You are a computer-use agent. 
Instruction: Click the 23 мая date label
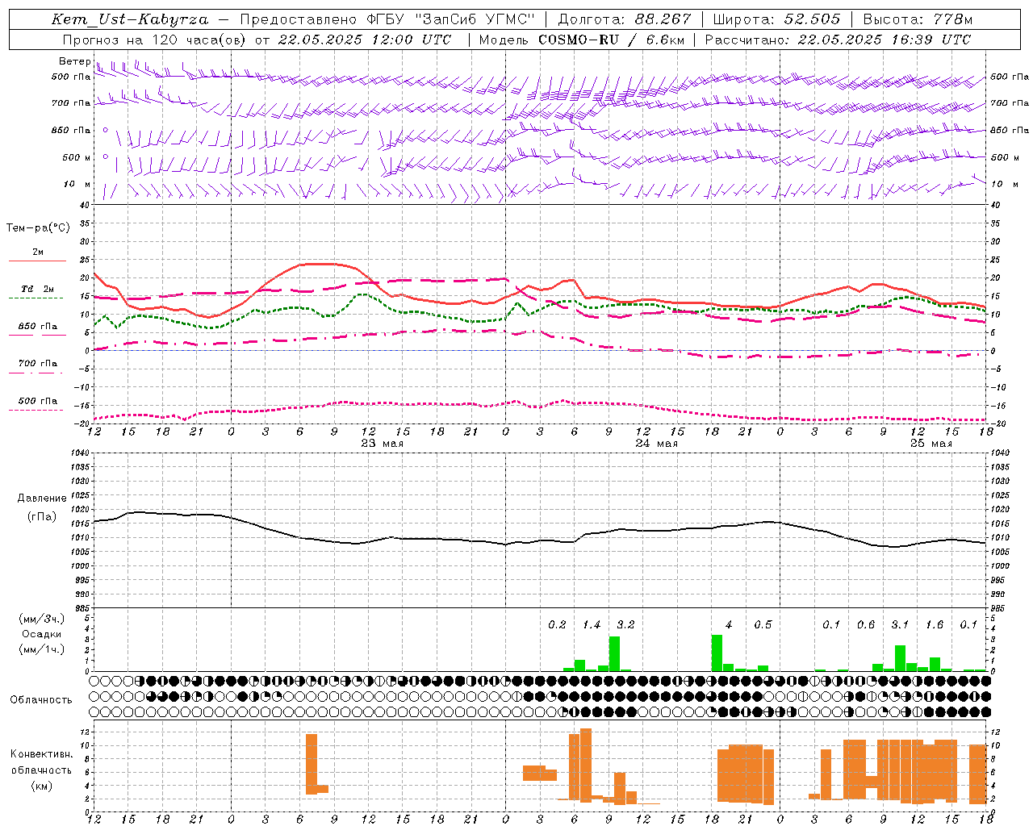point(383,443)
